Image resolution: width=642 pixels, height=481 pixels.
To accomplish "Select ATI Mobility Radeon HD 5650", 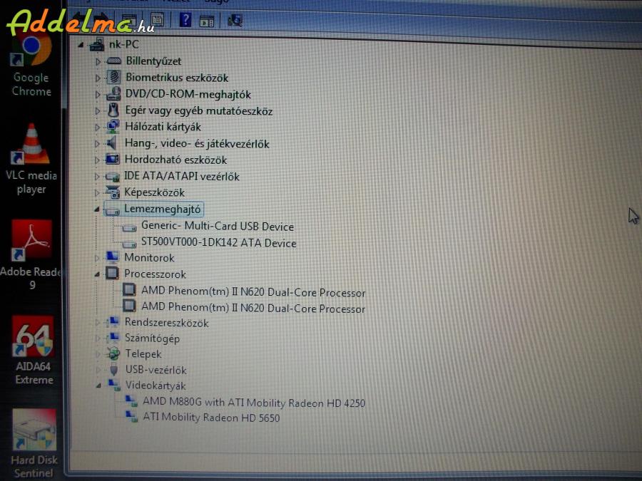I will coord(211,418).
